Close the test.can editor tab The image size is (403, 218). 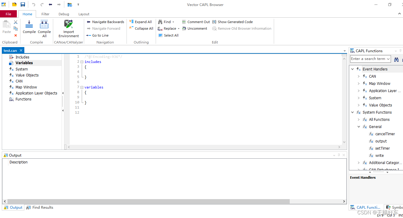[x=21, y=51]
